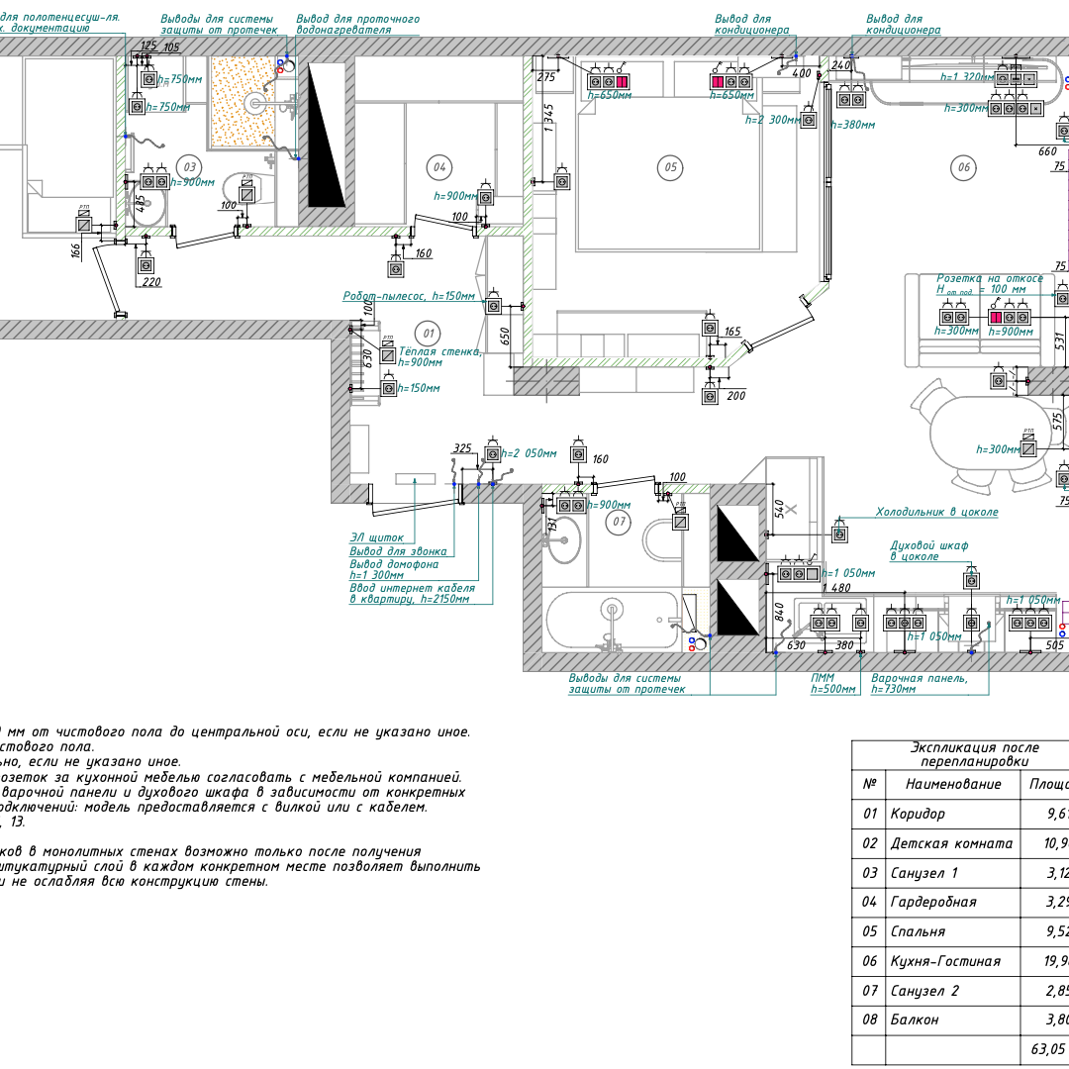Click the РТП thermostat symbol near room 07

click(x=680, y=521)
